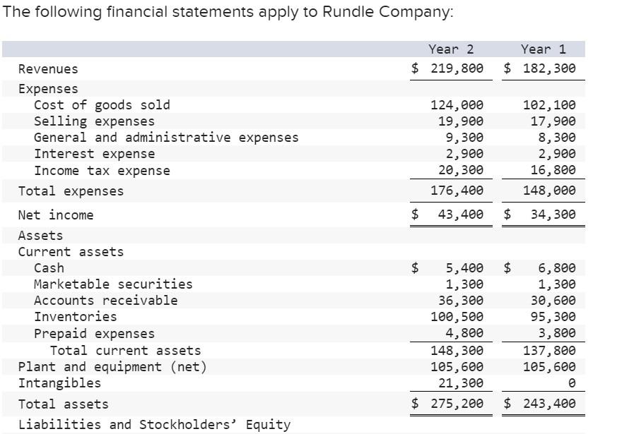622x434 pixels.
Task: Select the 'Year 2' column header
Action: 451,49
